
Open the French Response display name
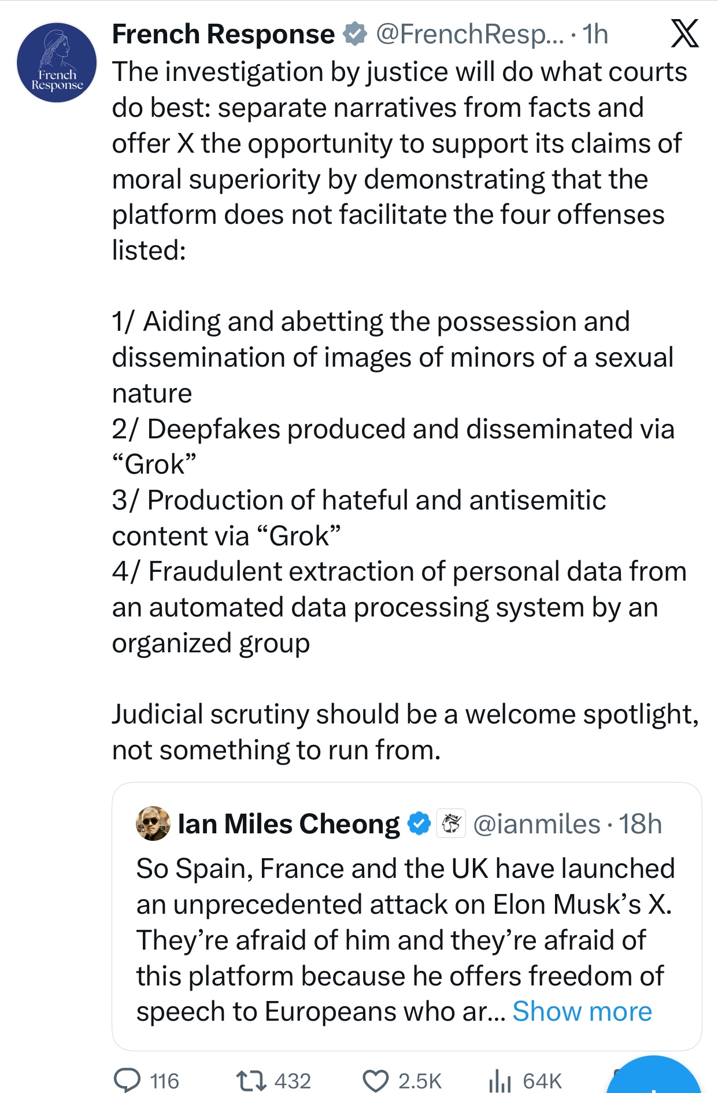click(223, 34)
